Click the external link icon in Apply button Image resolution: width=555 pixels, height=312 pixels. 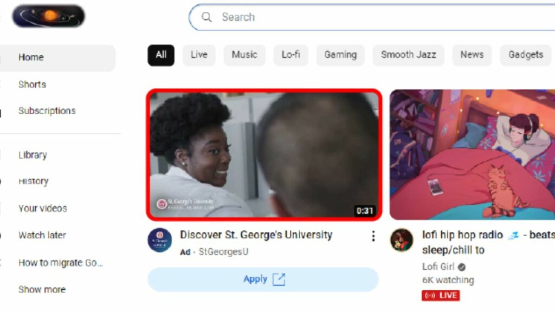pyautogui.click(x=279, y=279)
